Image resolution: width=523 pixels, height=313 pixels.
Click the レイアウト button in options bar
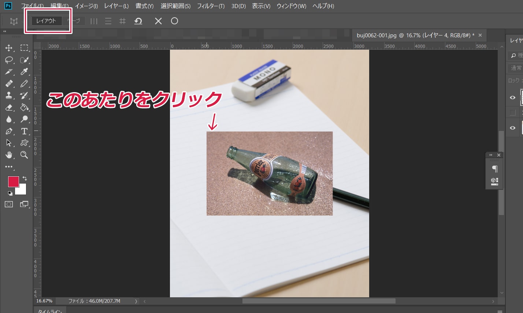46,21
